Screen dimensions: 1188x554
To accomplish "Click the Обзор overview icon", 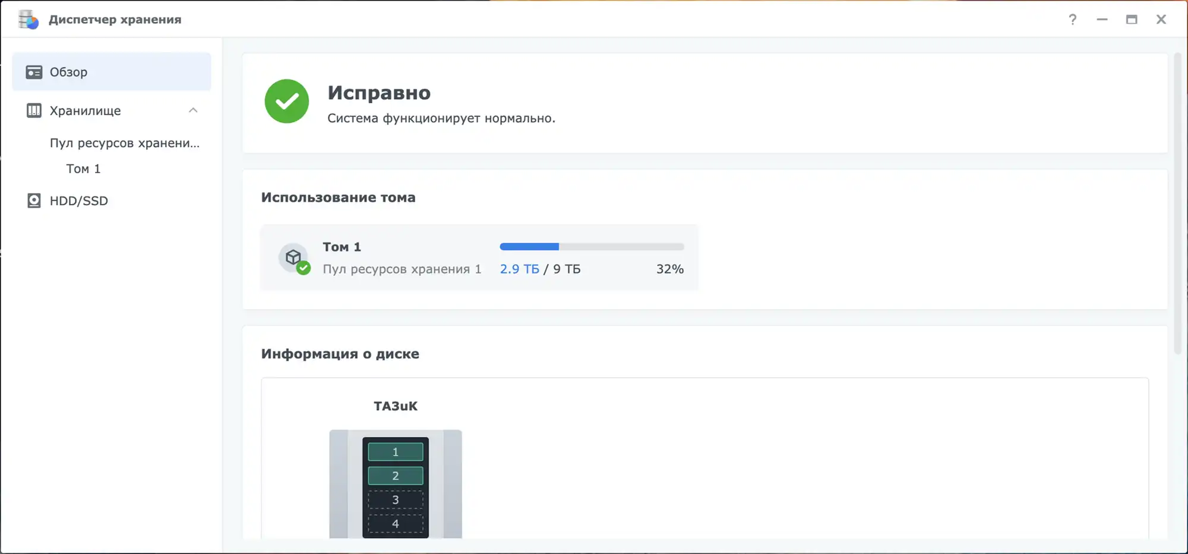I will coord(34,72).
